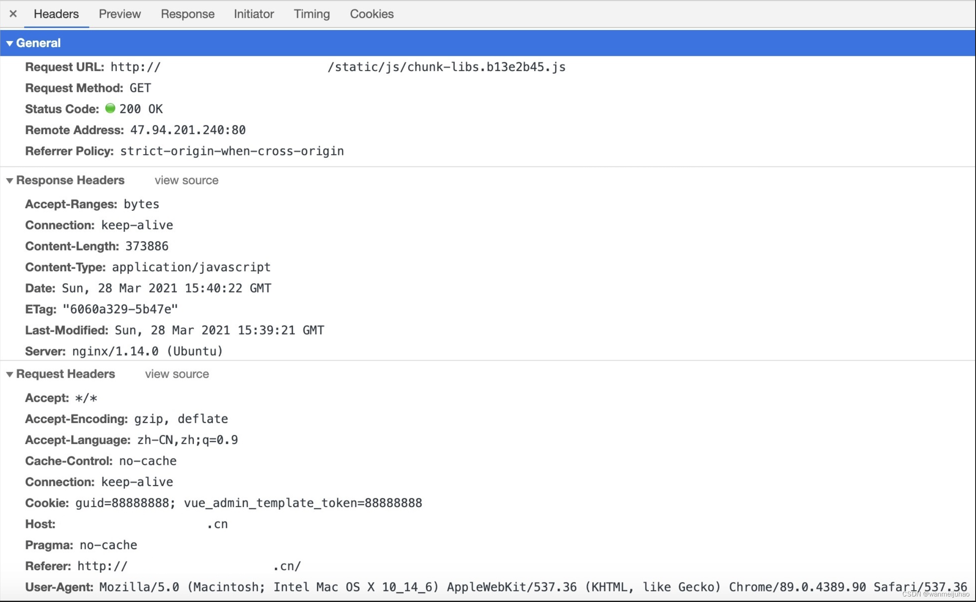Open the Preview tab
The height and width of the screenshot is (602, 976).
coord(120,14)
